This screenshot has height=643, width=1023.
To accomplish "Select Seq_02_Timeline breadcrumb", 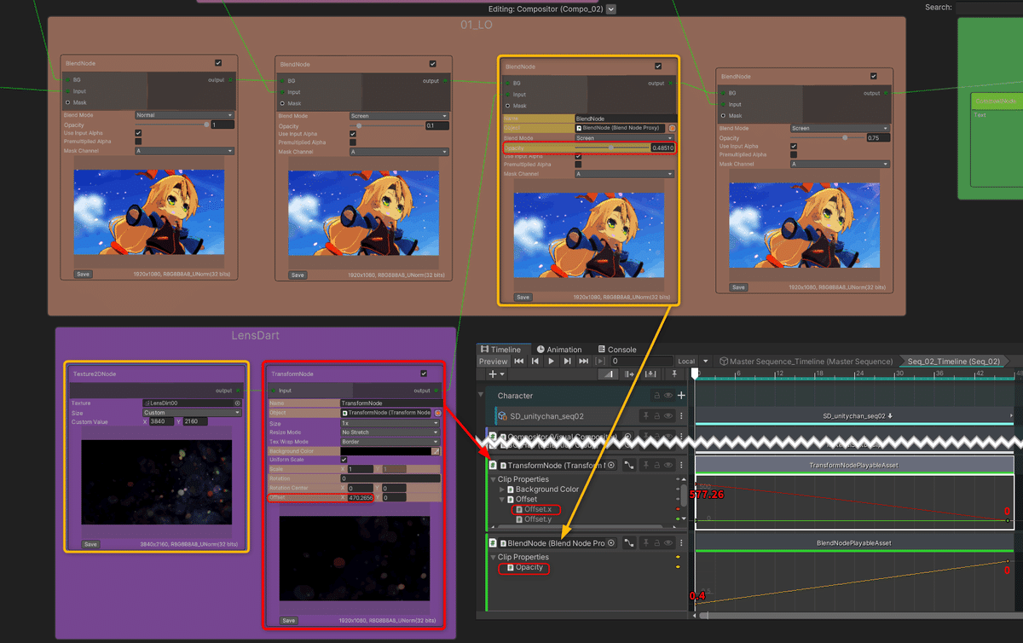I will click(x=953, y=362).
